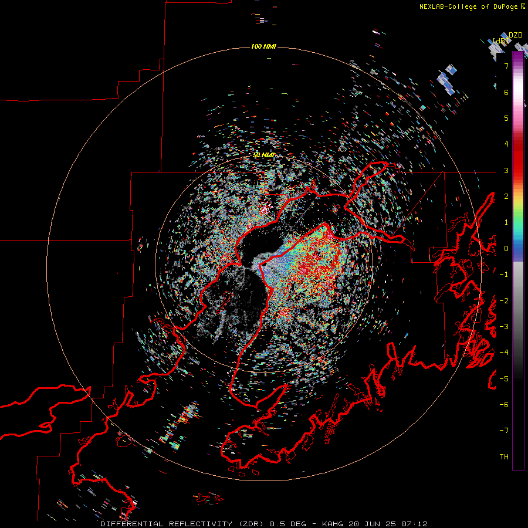
Task: Click the TH label on the color scale
Action: [504, 457]
